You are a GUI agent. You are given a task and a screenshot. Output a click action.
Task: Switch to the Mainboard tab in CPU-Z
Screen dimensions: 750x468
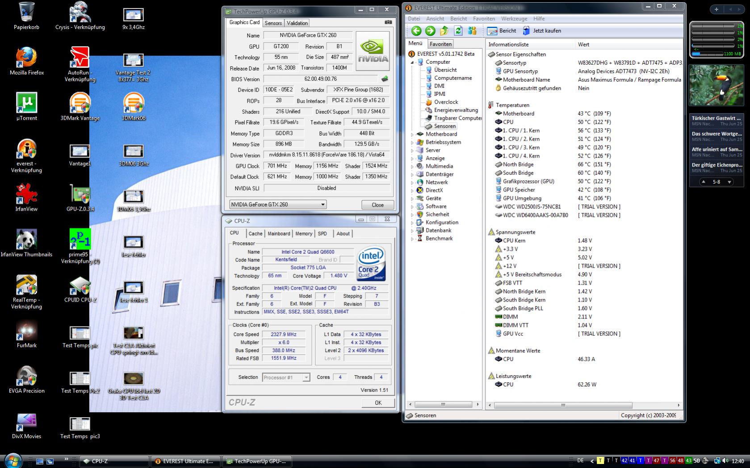pyautogui.click(x=279, y=234)
